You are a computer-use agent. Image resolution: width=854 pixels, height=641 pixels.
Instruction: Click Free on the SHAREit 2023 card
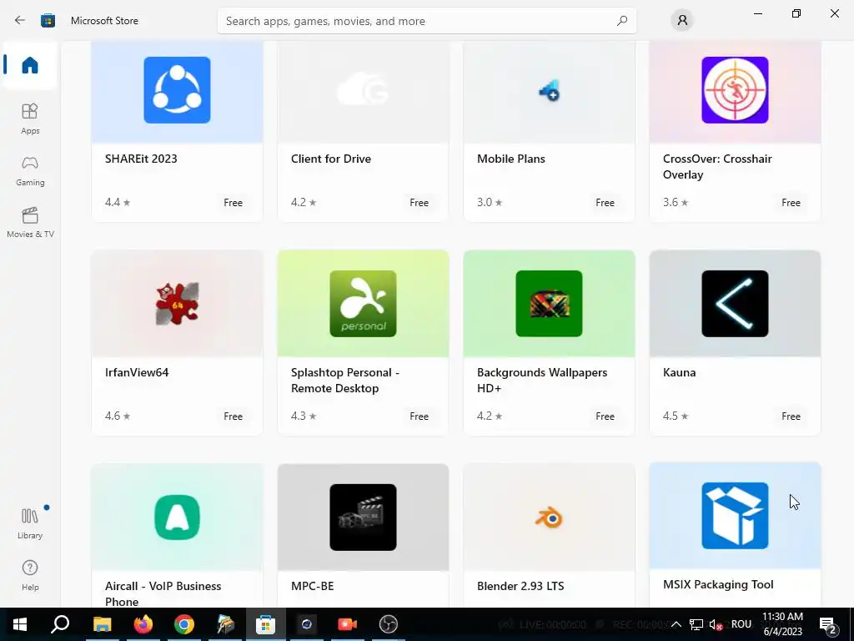(x=234, y=203)
